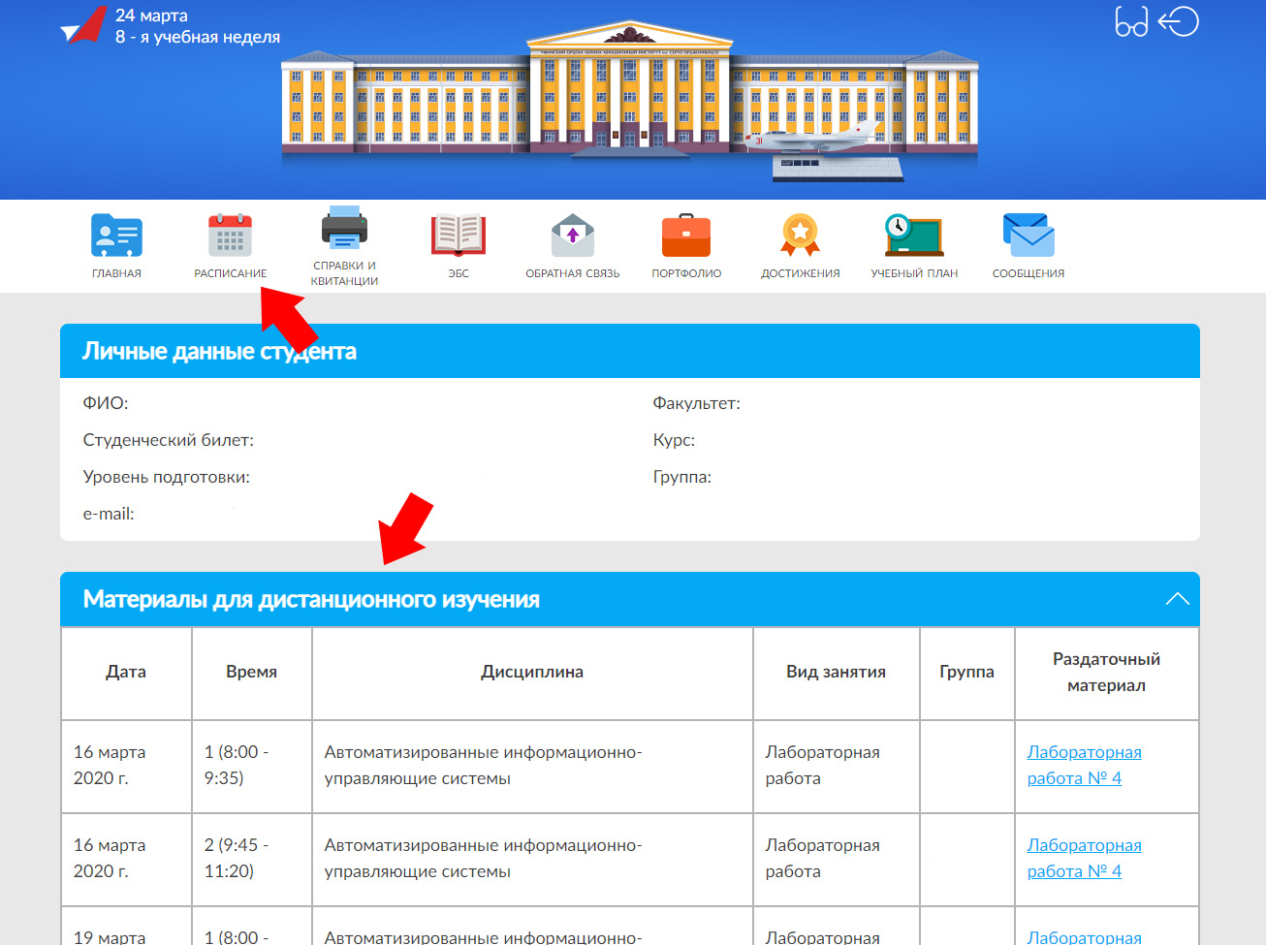Image resolution: width=1266 pixels, height=945 pixels.
Task: Click the Группа column header
Action: click(966, 672)
